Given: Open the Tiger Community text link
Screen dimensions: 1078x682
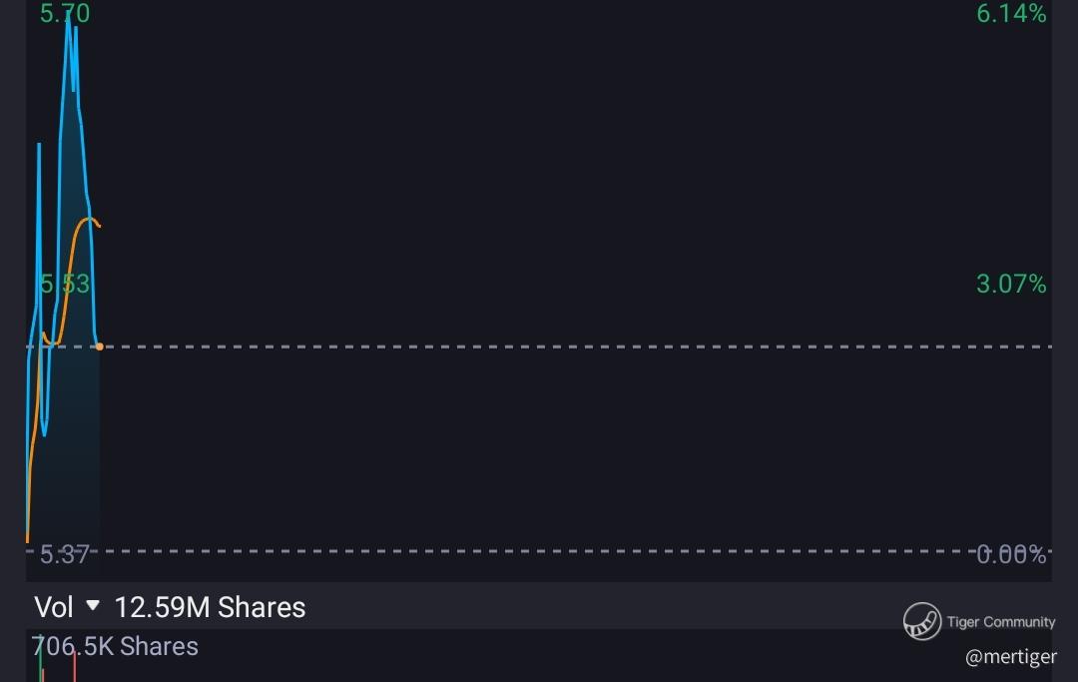Looking at the screenshot, I should [x=1001, y=621].
